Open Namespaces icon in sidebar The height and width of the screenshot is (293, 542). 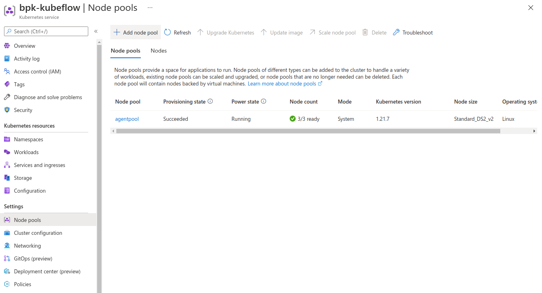(7, 139)
